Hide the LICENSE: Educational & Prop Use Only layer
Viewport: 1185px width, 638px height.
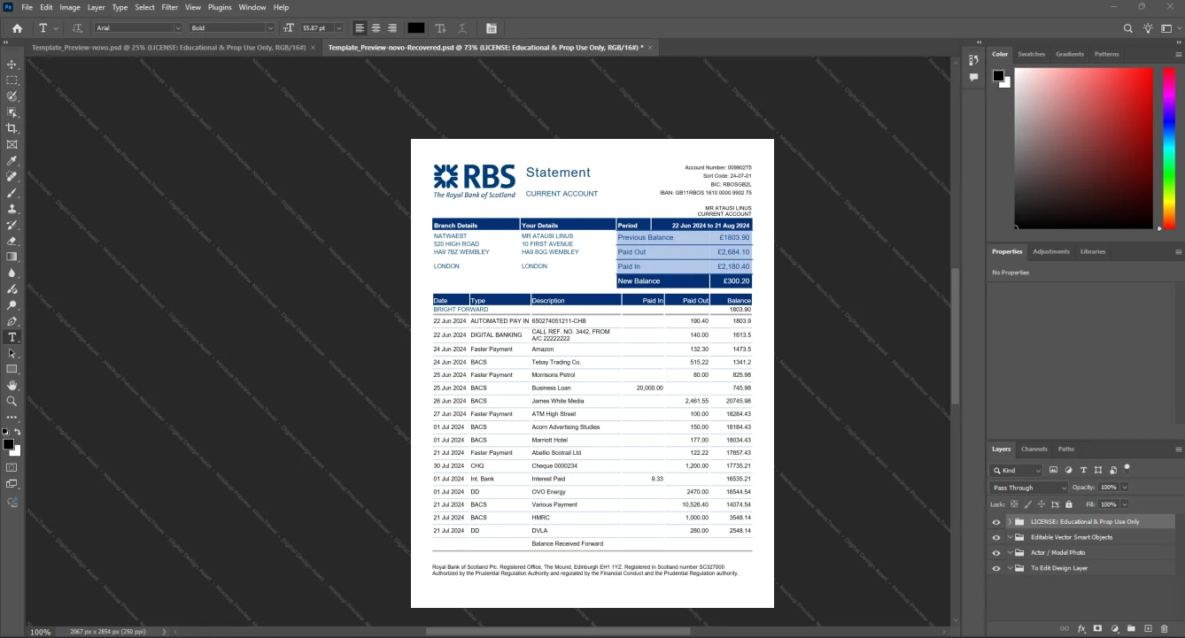click(996, 522)
